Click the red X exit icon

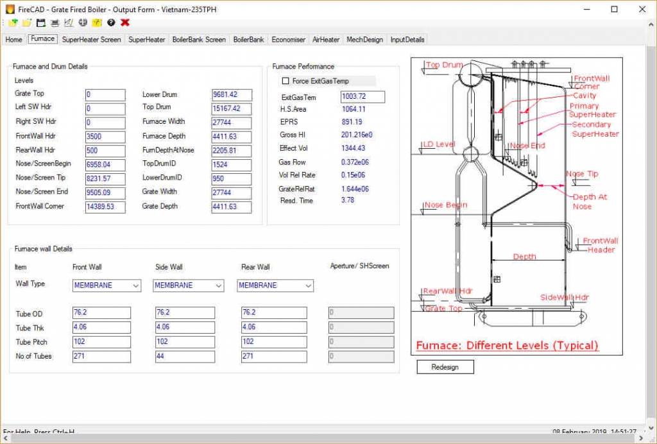pyautogui.click(x=125, y=22)
